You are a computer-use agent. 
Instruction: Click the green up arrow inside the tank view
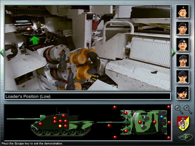tap(35, 40)
